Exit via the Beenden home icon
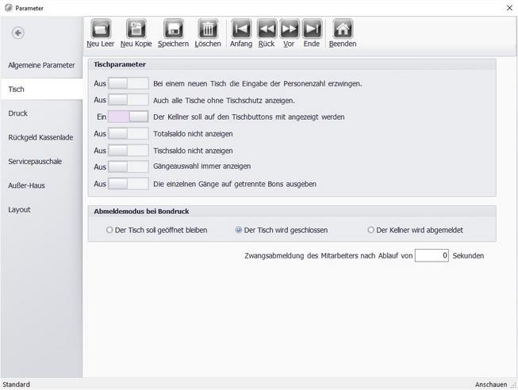 tap(343, 29)
